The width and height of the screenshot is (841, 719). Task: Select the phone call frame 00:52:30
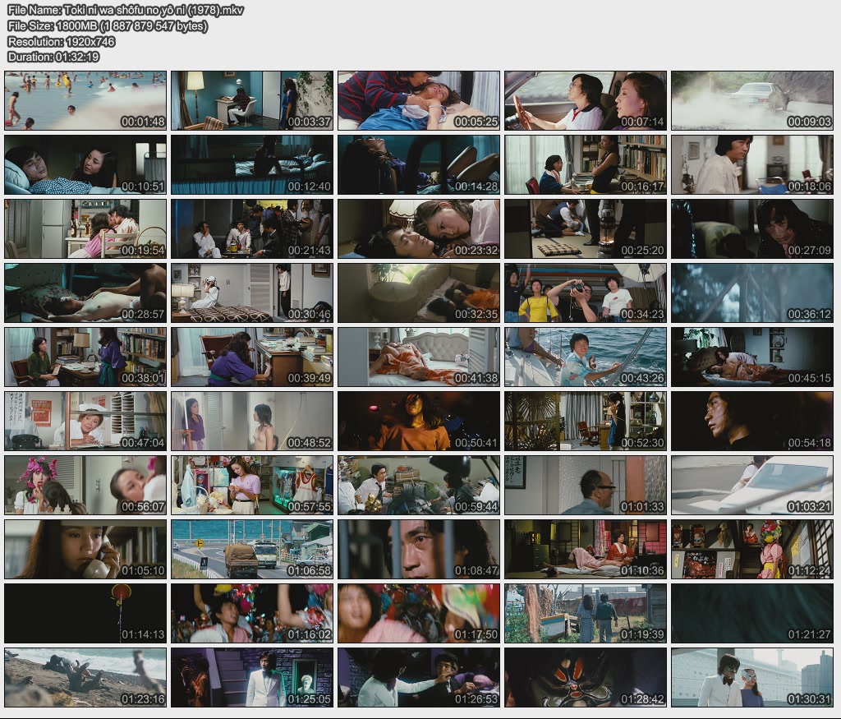pyautogui.click(x=586, y=422)
